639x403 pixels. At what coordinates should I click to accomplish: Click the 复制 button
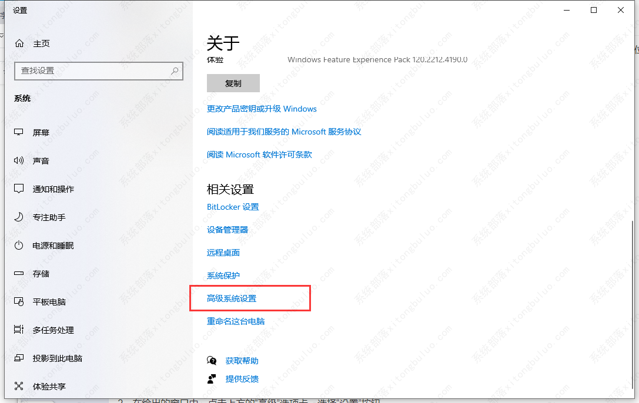click(x=233, y=83)
